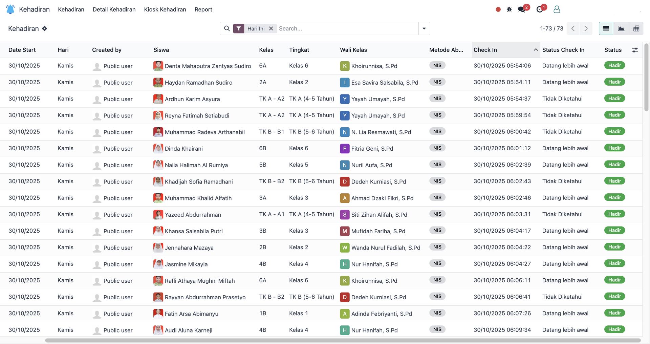The image size is (650, 344).
Task: Click the gear icon beside Kehadiran title
Action: click(x=45, y=29)
